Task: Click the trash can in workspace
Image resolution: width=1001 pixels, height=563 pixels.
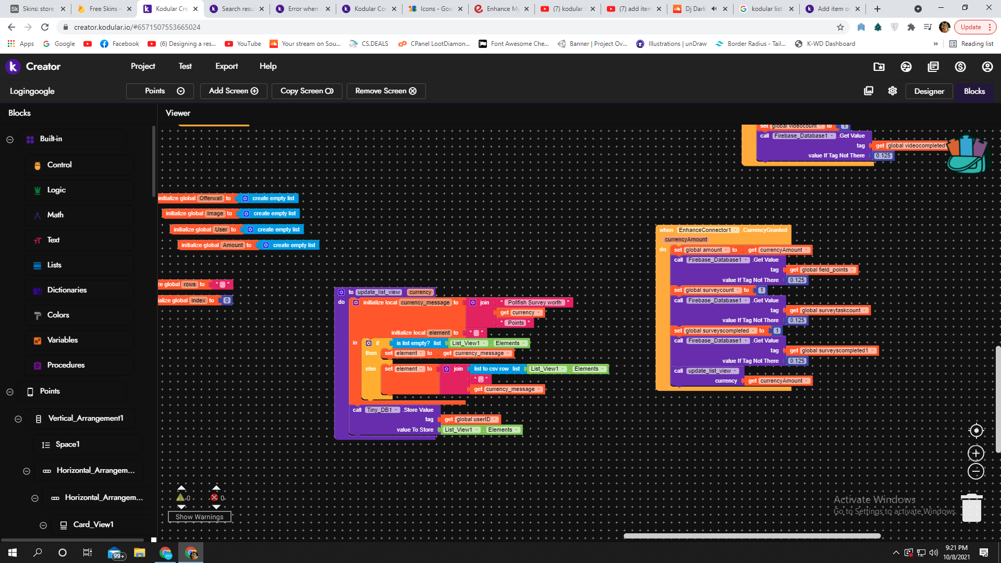Action: 971,508
